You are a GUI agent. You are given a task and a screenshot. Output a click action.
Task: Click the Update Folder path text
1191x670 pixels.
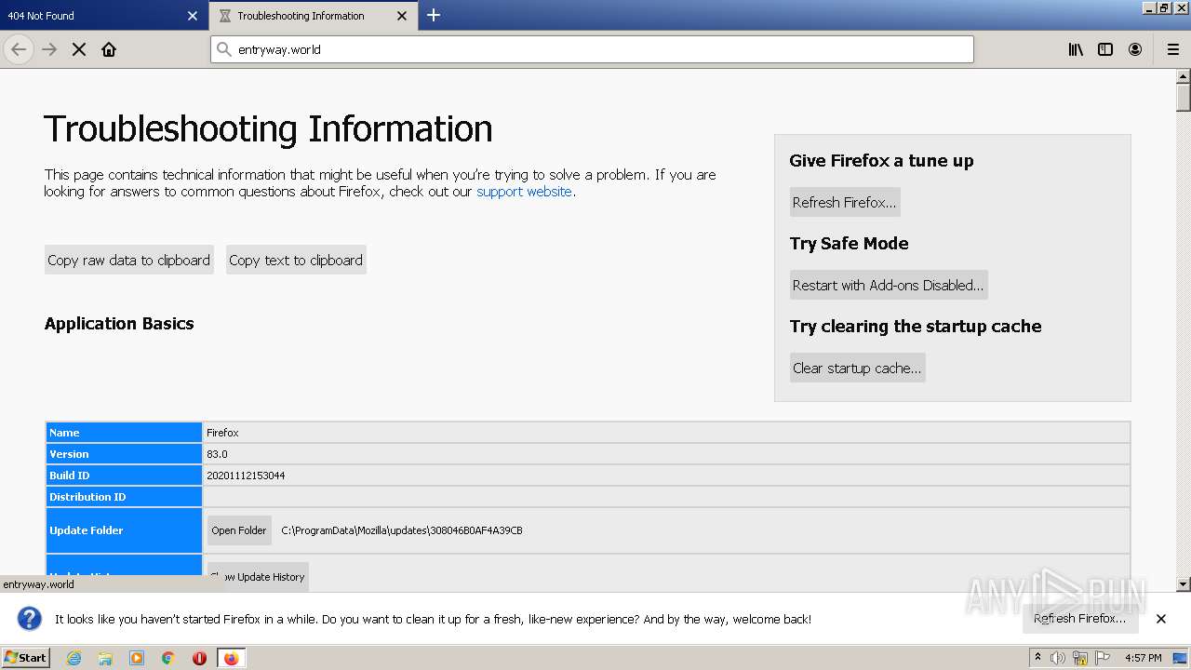402,530
